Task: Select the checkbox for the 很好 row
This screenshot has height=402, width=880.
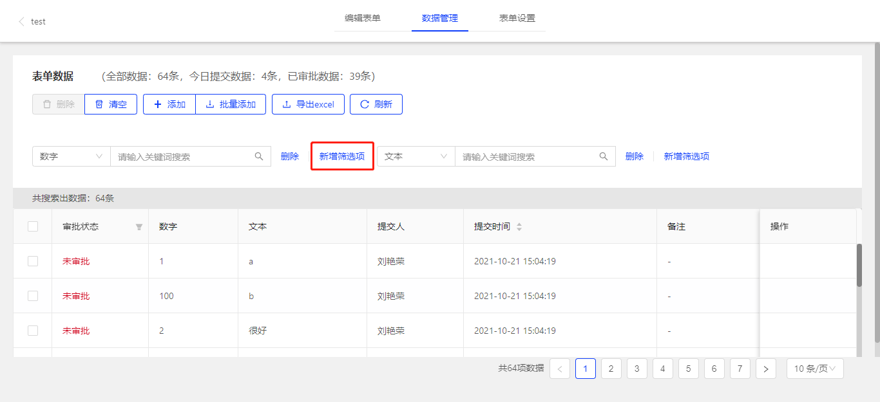Action: (x=33, y=331)
